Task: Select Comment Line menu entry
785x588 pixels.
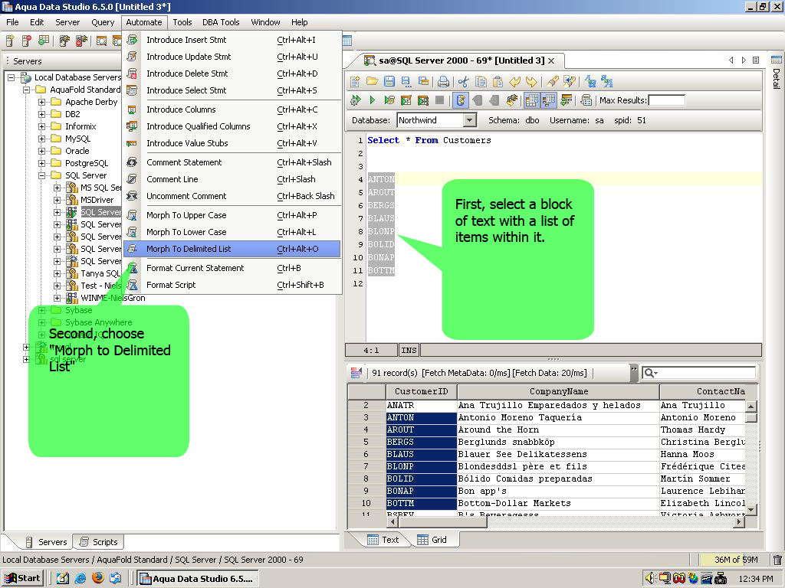Action: pyautogui.click(x=232, y=179)
